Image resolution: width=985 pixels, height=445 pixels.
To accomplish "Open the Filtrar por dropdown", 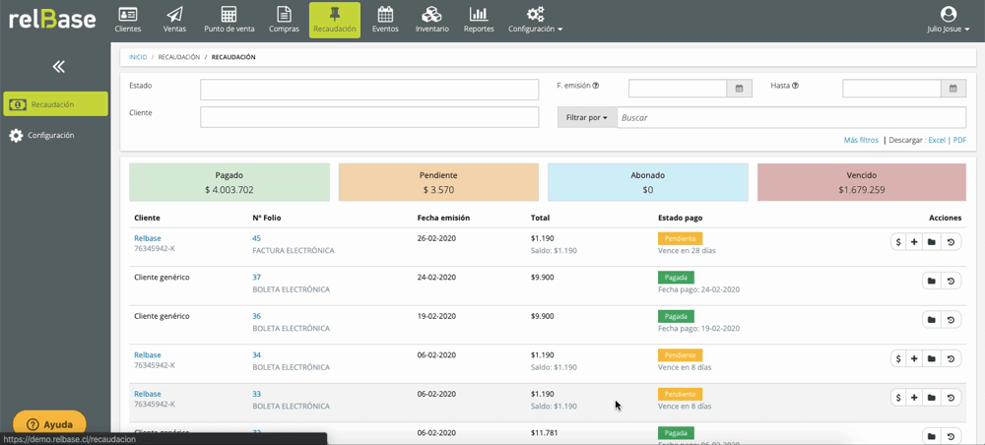I will 587,117.
